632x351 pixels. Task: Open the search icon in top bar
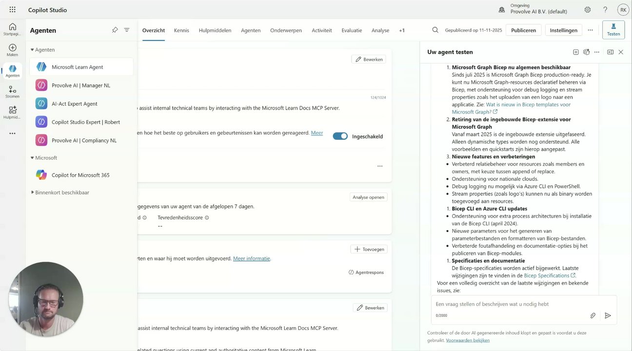(435, 30)
